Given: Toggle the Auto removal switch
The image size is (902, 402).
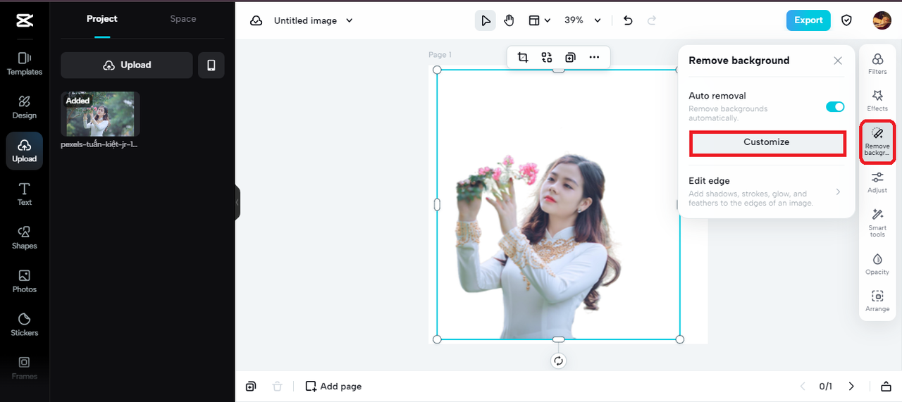Looking at the screenshot, I should (x=835, y=107).
